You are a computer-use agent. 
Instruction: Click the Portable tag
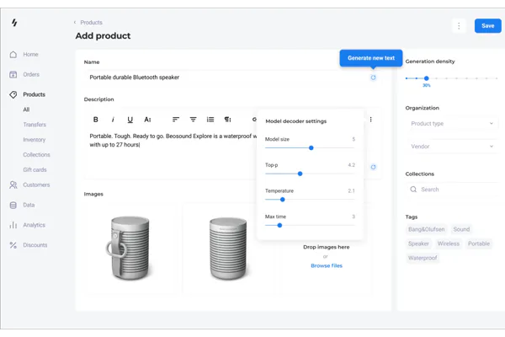[x=479, y=243]
